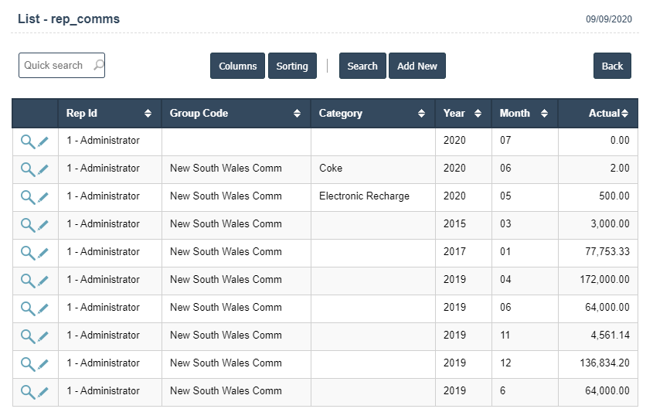Click the magnifier icon in Quick search box
This screenshot has height=419, width=653.
[98, 66]
